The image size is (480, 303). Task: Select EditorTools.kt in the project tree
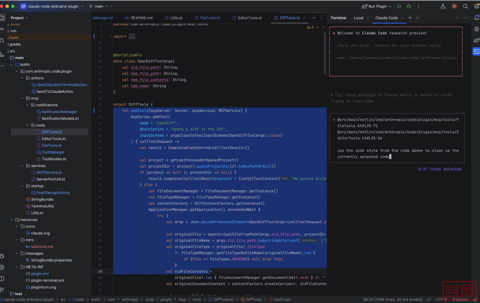[x=54, y=139]
